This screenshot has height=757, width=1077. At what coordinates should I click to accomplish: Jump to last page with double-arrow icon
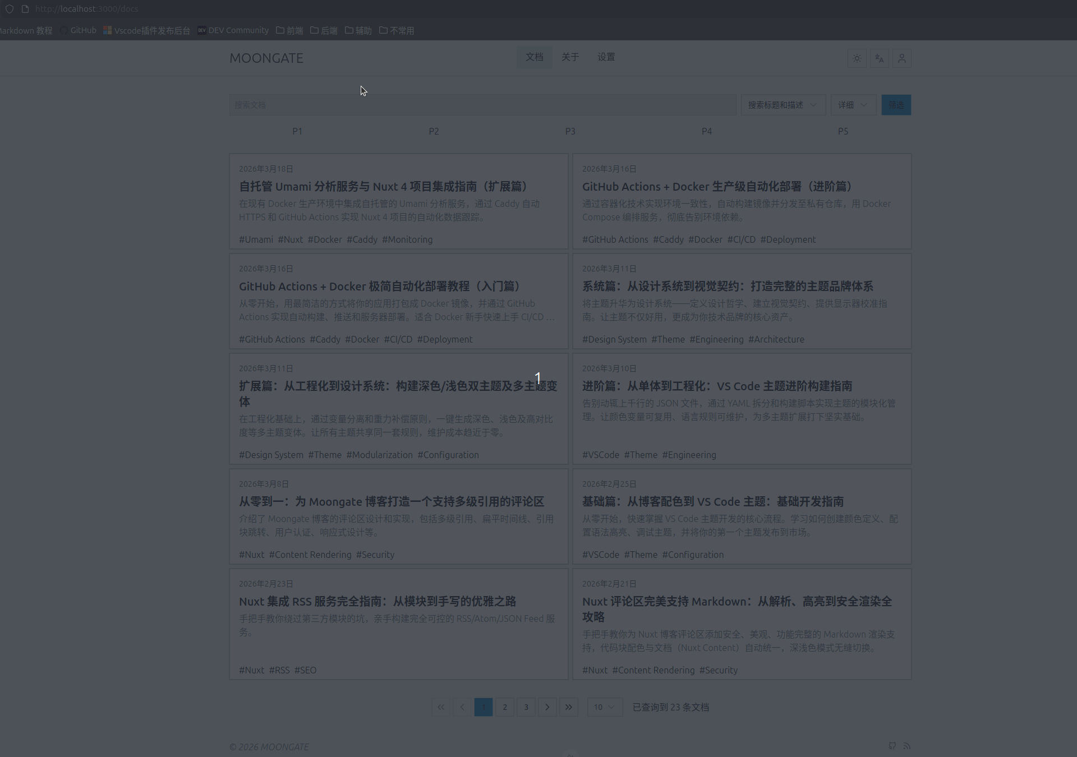pos(568,707)
